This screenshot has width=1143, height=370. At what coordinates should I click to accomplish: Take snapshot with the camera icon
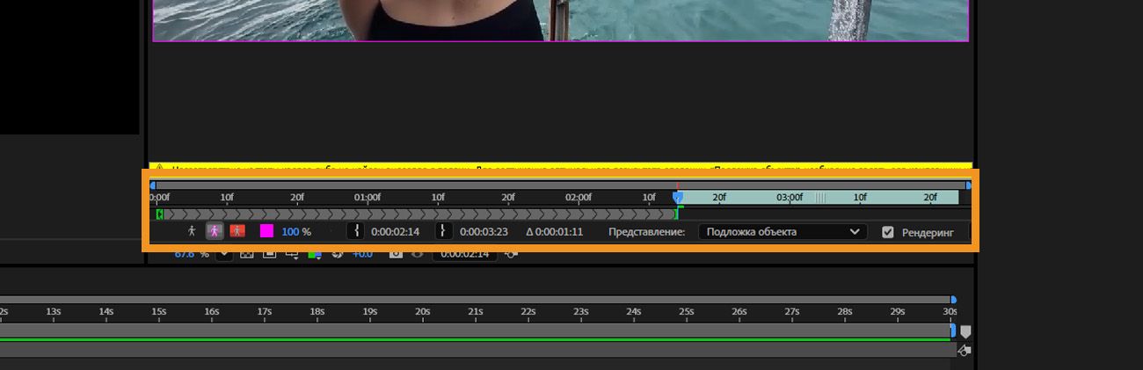(x=397, y=254)
